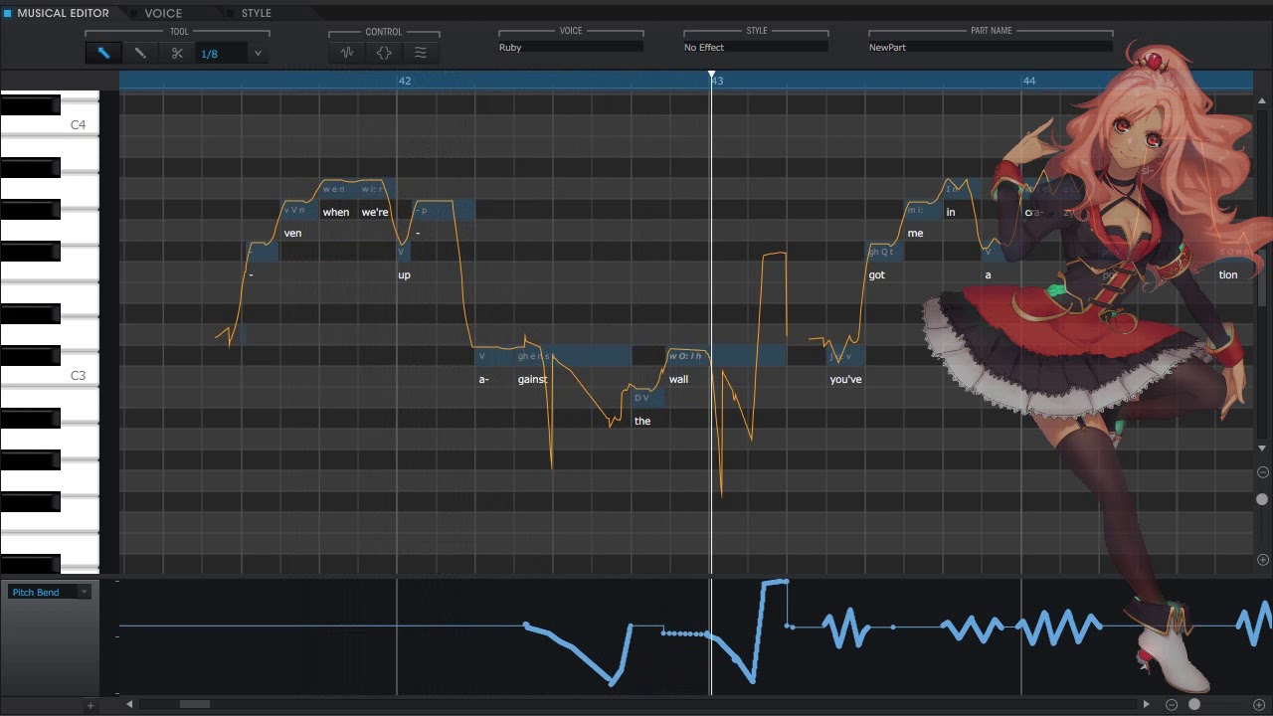
Task: Click the horizontal zoom slider handle
Action: click(1194, 704)
